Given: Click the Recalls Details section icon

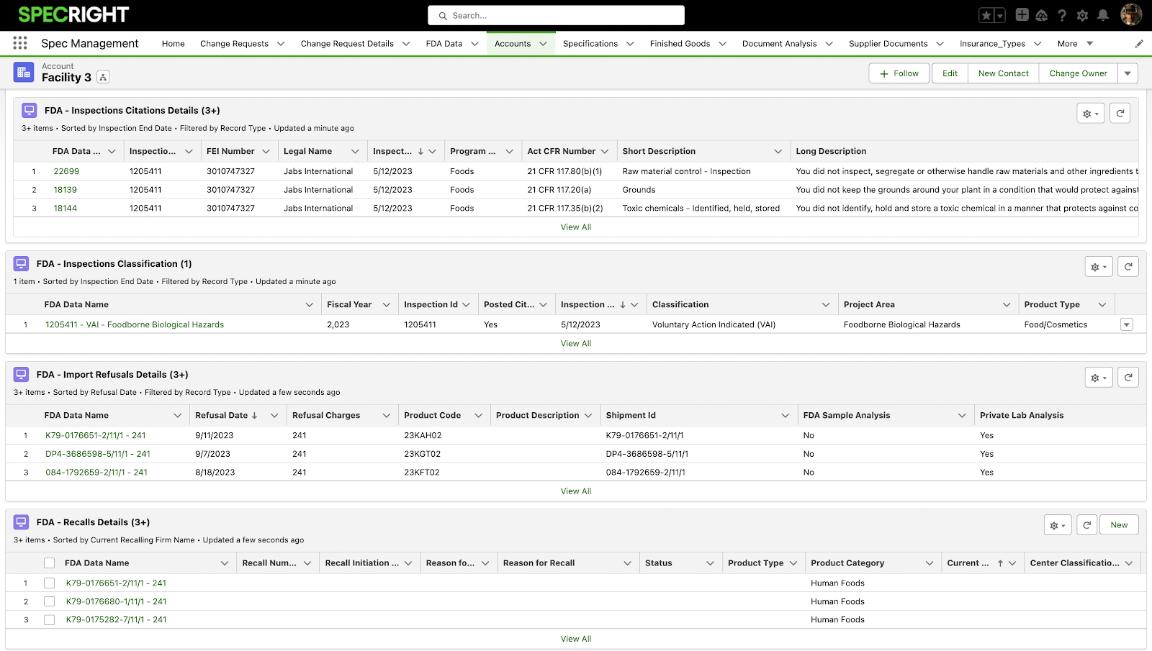Looking at the screenshot, I should (x=22, y=522).
